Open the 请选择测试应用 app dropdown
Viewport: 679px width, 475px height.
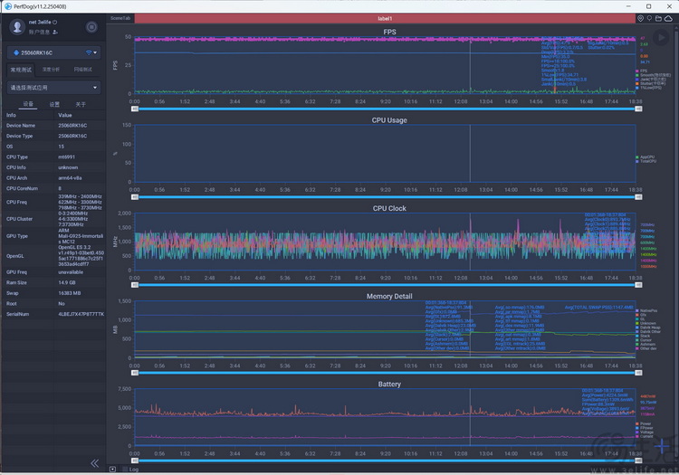53,88
